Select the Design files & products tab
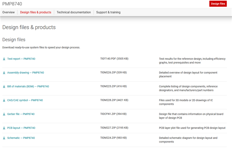Screen dimensions: 232x152 pos(36,12)
